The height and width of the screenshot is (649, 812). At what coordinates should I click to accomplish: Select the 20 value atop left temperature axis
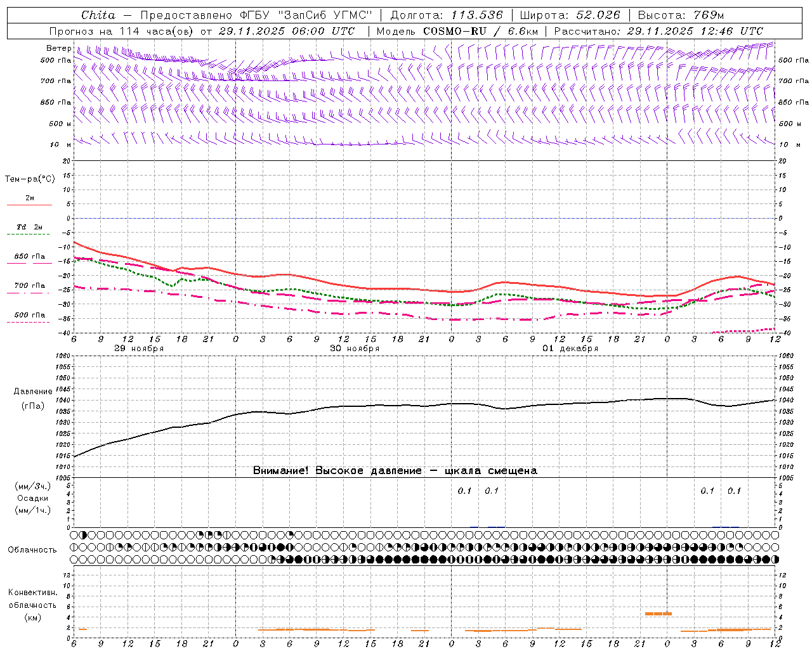click(x=68, y=162)
